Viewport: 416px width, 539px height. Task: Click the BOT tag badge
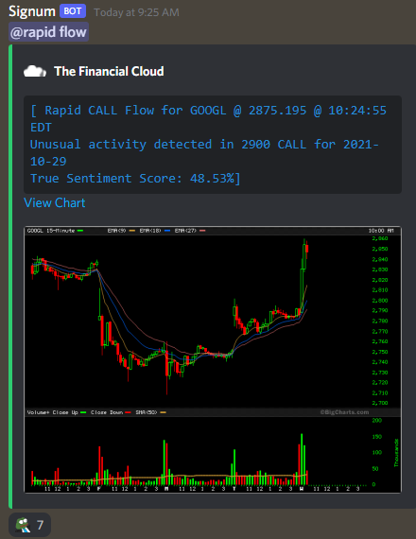pos(73,11)
